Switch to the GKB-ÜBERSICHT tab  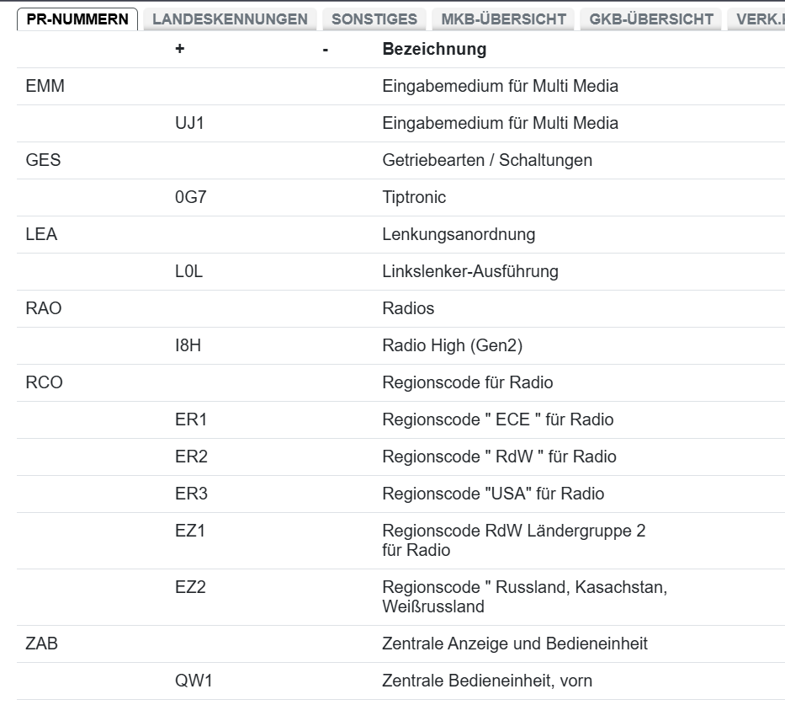click(651, 19)
